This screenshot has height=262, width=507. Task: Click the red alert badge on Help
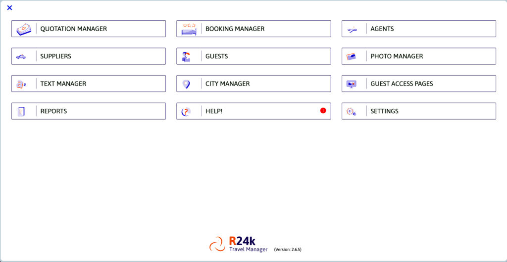(x=323, y=110)
